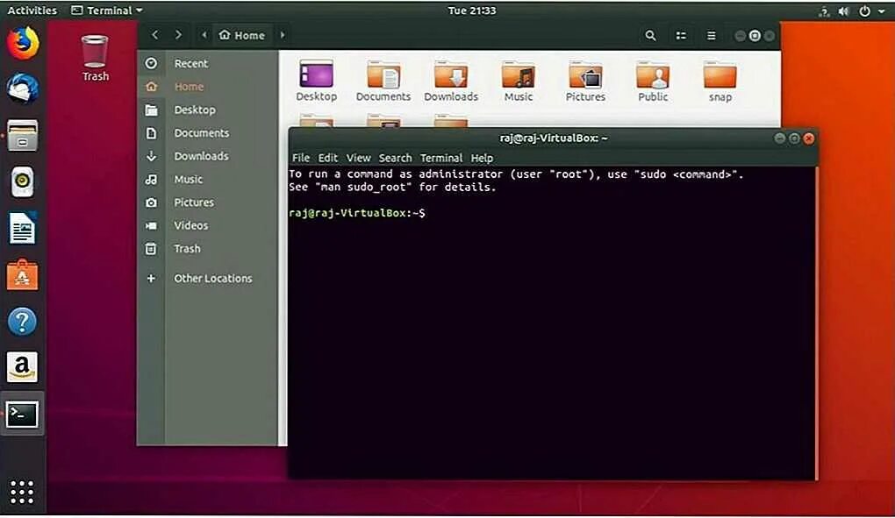This screenshot has height=518, width=895.
Task: Open the Terminal menu in terminal menubar
Action: point(441,158)
